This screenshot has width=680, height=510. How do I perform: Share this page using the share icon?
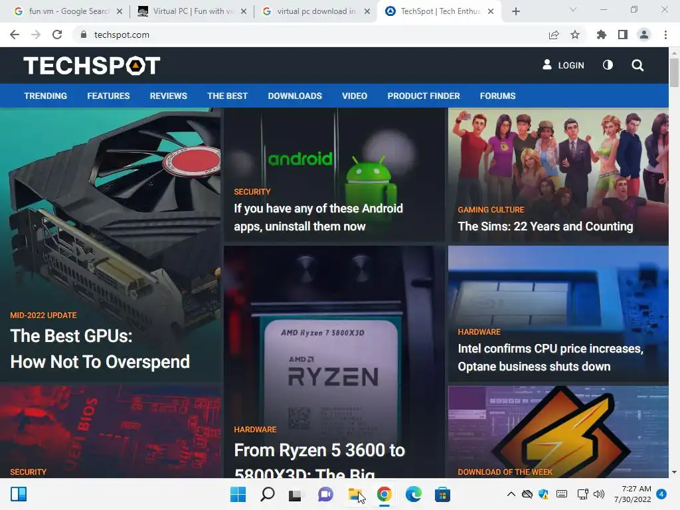pos(554,35)
